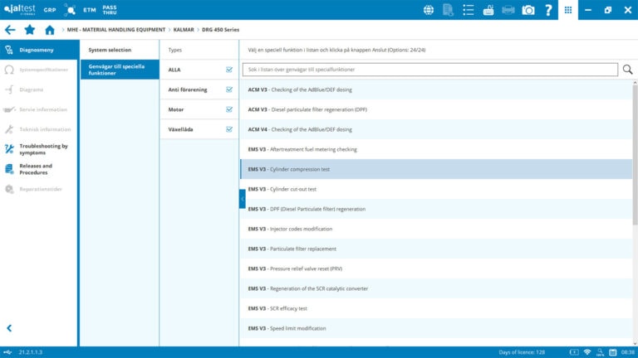Image resolution: width=638 pixels, height=358 pixels.
Task: Collapse the types panel with blue handle
Action: [242, 199]
